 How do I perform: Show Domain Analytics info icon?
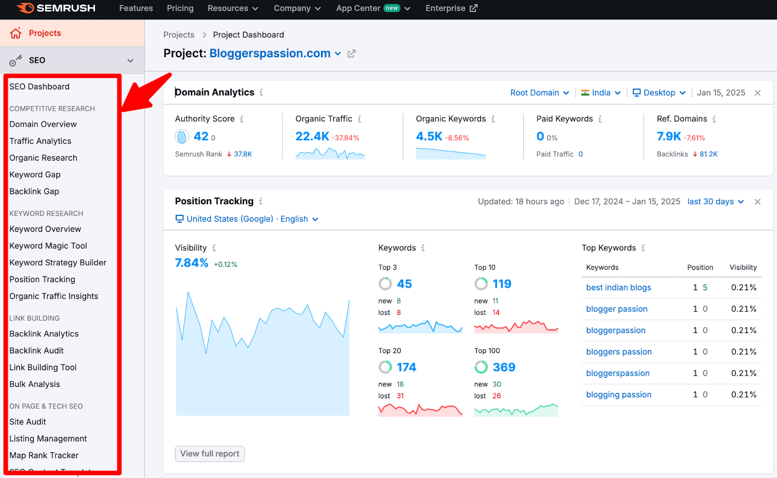(261, 92)
